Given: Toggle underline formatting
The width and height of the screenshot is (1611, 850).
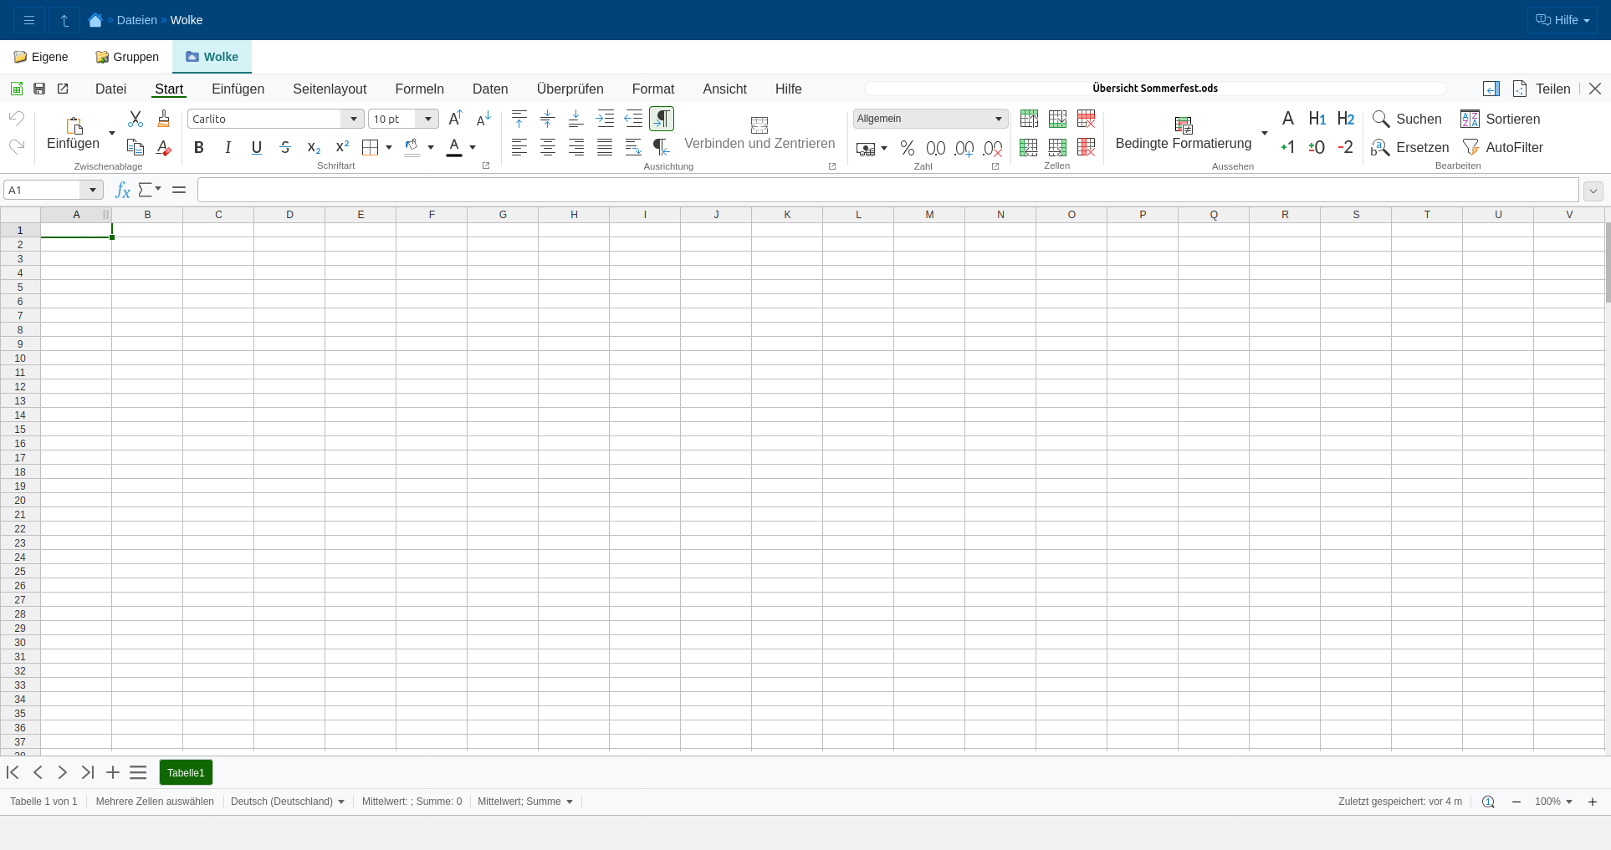Looking at the screenshot, I should (x=257, y=148).
